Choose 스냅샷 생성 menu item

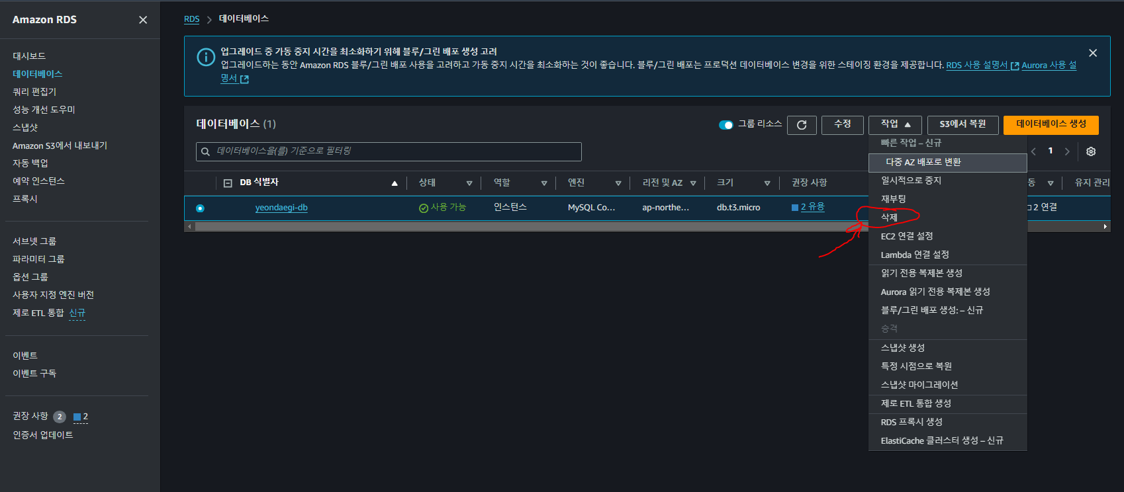pyautogui.click(x=947, y=348)
